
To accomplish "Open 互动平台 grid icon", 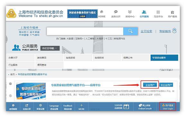I will [158, 12].
